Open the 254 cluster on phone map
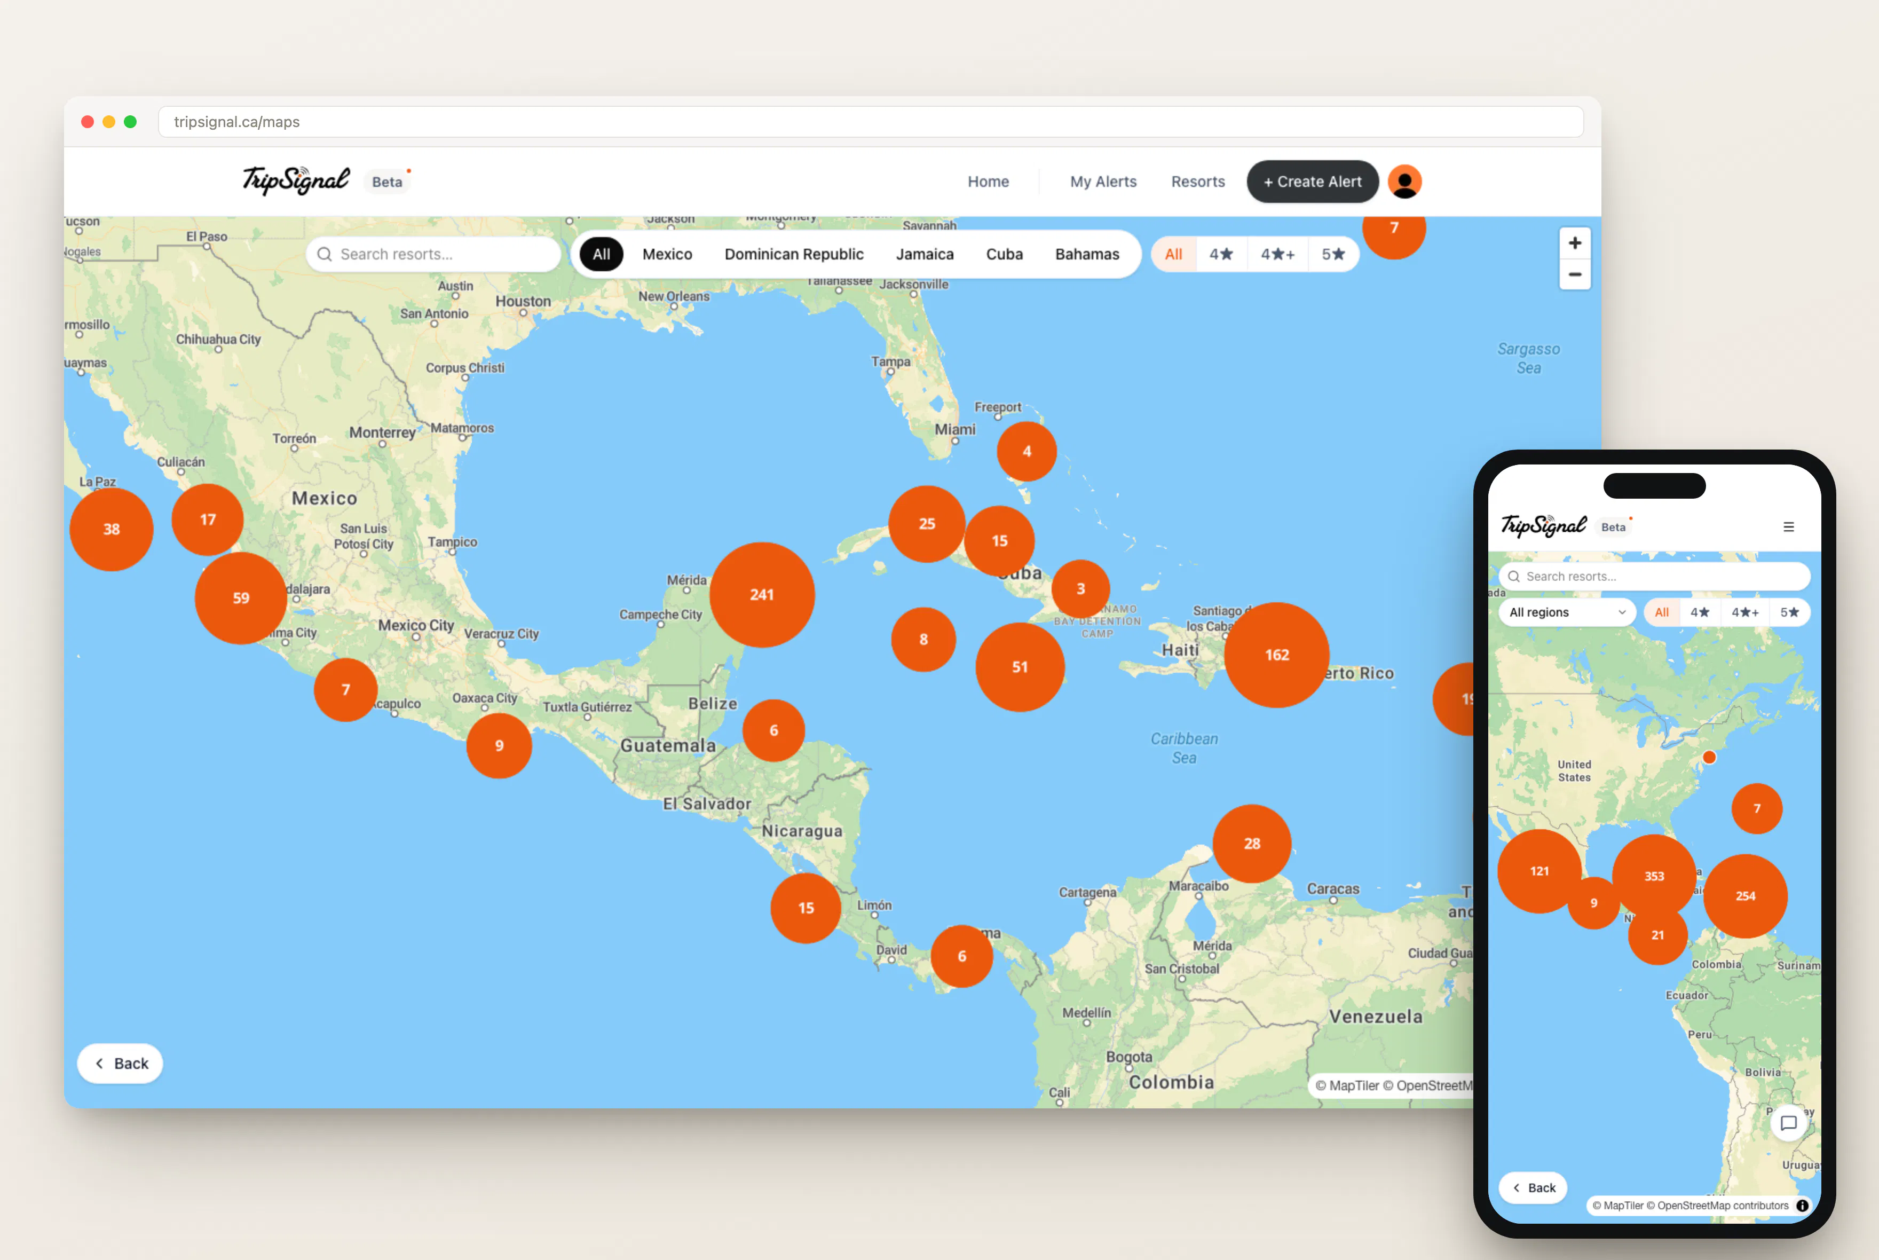 (x=1745, y=896)
